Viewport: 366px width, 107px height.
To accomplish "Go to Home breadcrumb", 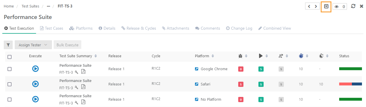I will click(9, 6).
